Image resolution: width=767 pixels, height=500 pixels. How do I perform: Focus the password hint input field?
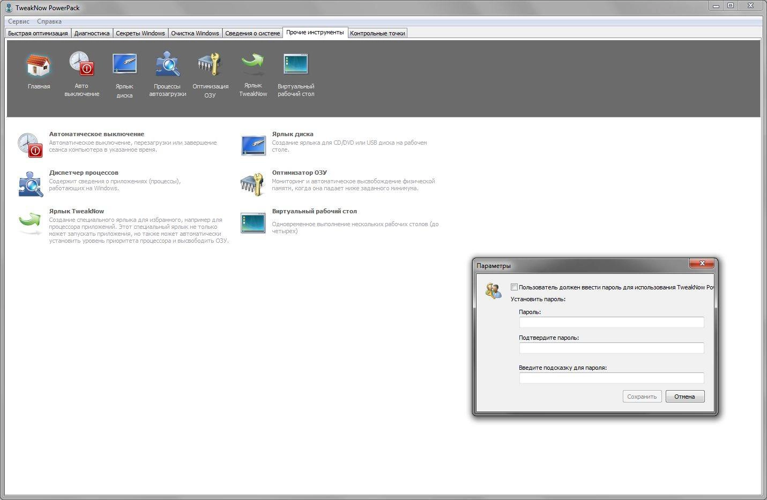611,378
